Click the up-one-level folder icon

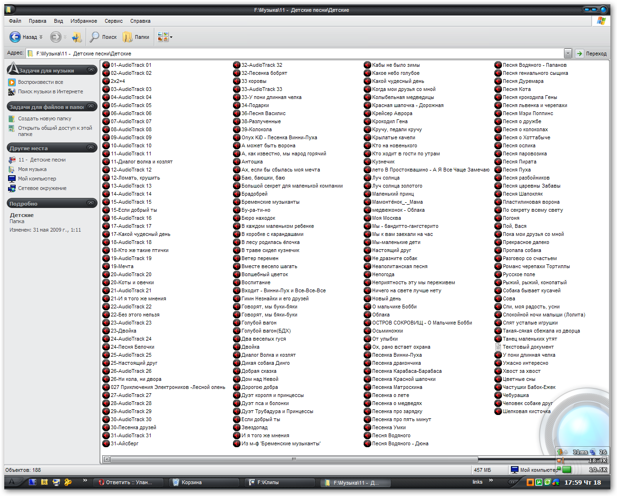click(x=76, y=36)
